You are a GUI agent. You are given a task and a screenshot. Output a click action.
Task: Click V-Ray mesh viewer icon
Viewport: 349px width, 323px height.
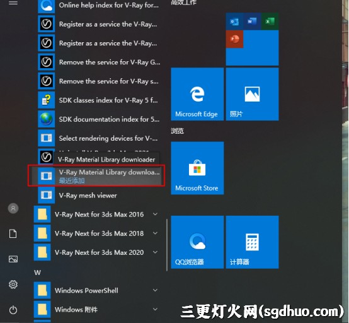pos(46,195)
